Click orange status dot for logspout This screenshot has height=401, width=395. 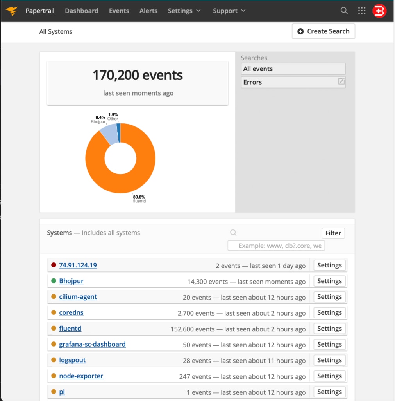(x=54, y=360)
